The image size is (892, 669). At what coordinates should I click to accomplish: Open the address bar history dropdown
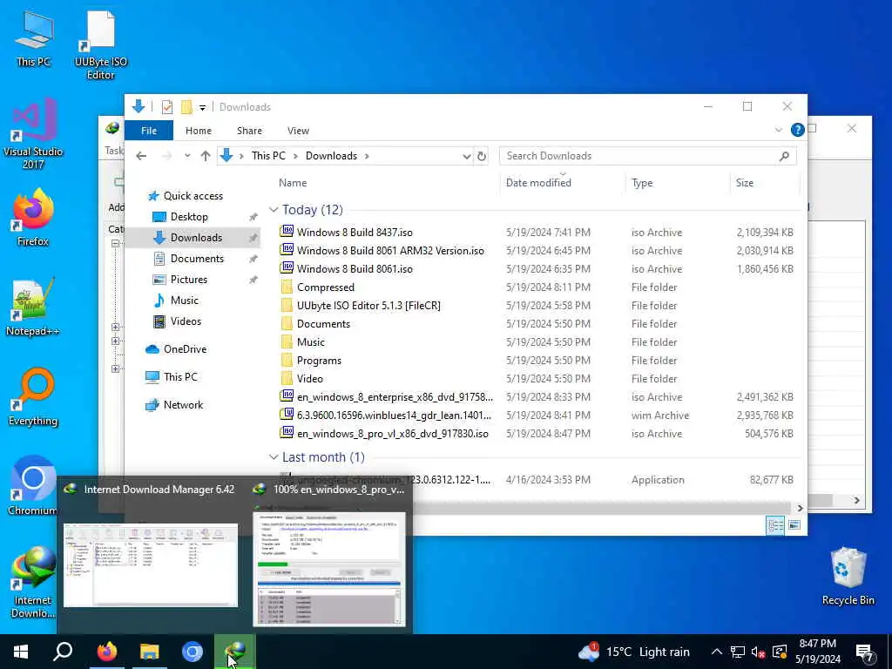(x=467, y=156)
